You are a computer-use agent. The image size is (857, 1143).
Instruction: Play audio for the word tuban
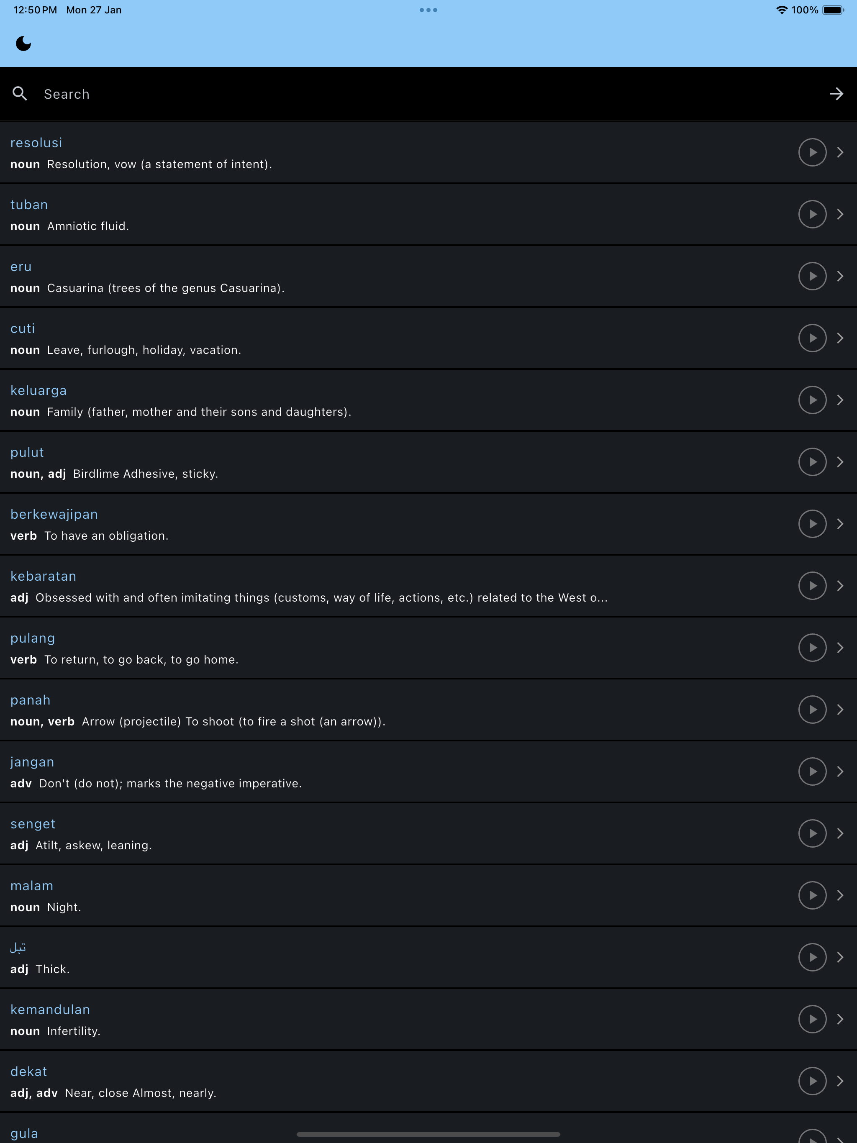[x=812, y=215]
